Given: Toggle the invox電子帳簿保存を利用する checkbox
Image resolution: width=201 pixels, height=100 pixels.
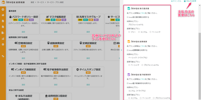Looking at the screenshot, I should tap(127, 83).
